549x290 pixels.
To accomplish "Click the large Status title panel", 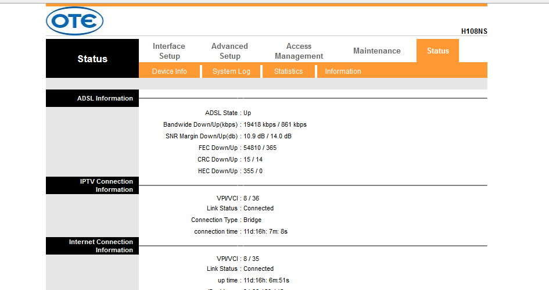I will (92, 59).
